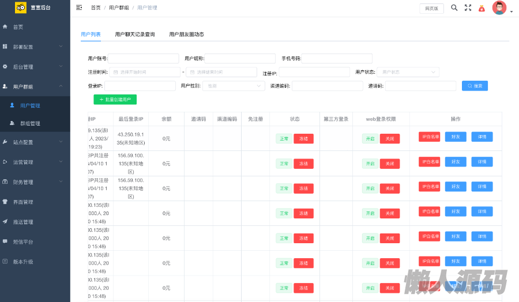Open IP白名单 for the first row
Screen dimensions: 519x302
(x=430, y=137)
